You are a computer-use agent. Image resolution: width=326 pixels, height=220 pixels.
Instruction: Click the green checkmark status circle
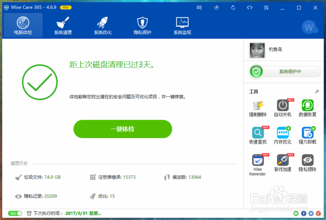click(x=40, y=82)
